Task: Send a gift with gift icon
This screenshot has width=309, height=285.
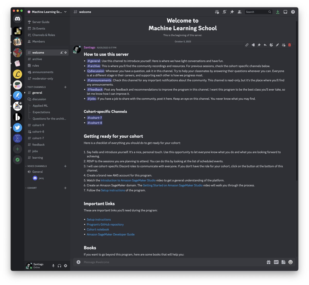Action: 269,262
